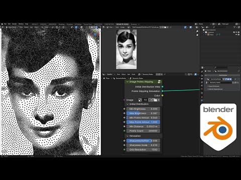Open the File menu
This screenshot has height=180, width=241.
(5, 24)
